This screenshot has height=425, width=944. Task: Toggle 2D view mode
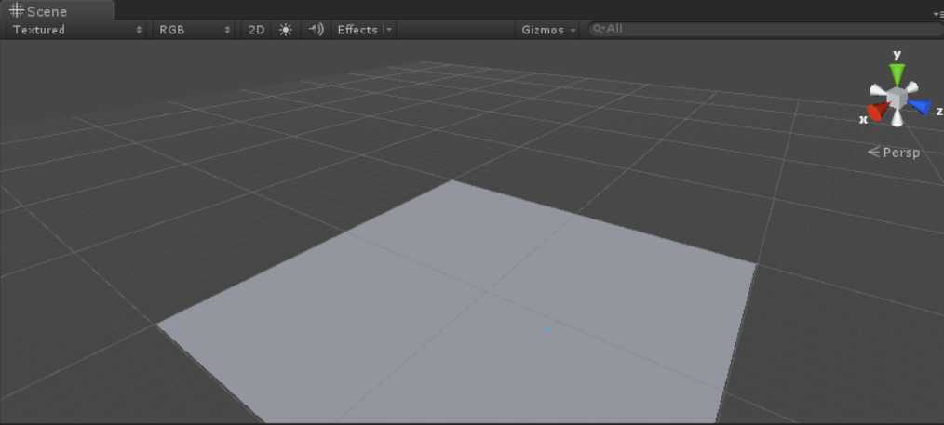coord(256,30)
